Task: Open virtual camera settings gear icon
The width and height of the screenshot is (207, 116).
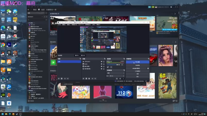Action: [148, 68]
